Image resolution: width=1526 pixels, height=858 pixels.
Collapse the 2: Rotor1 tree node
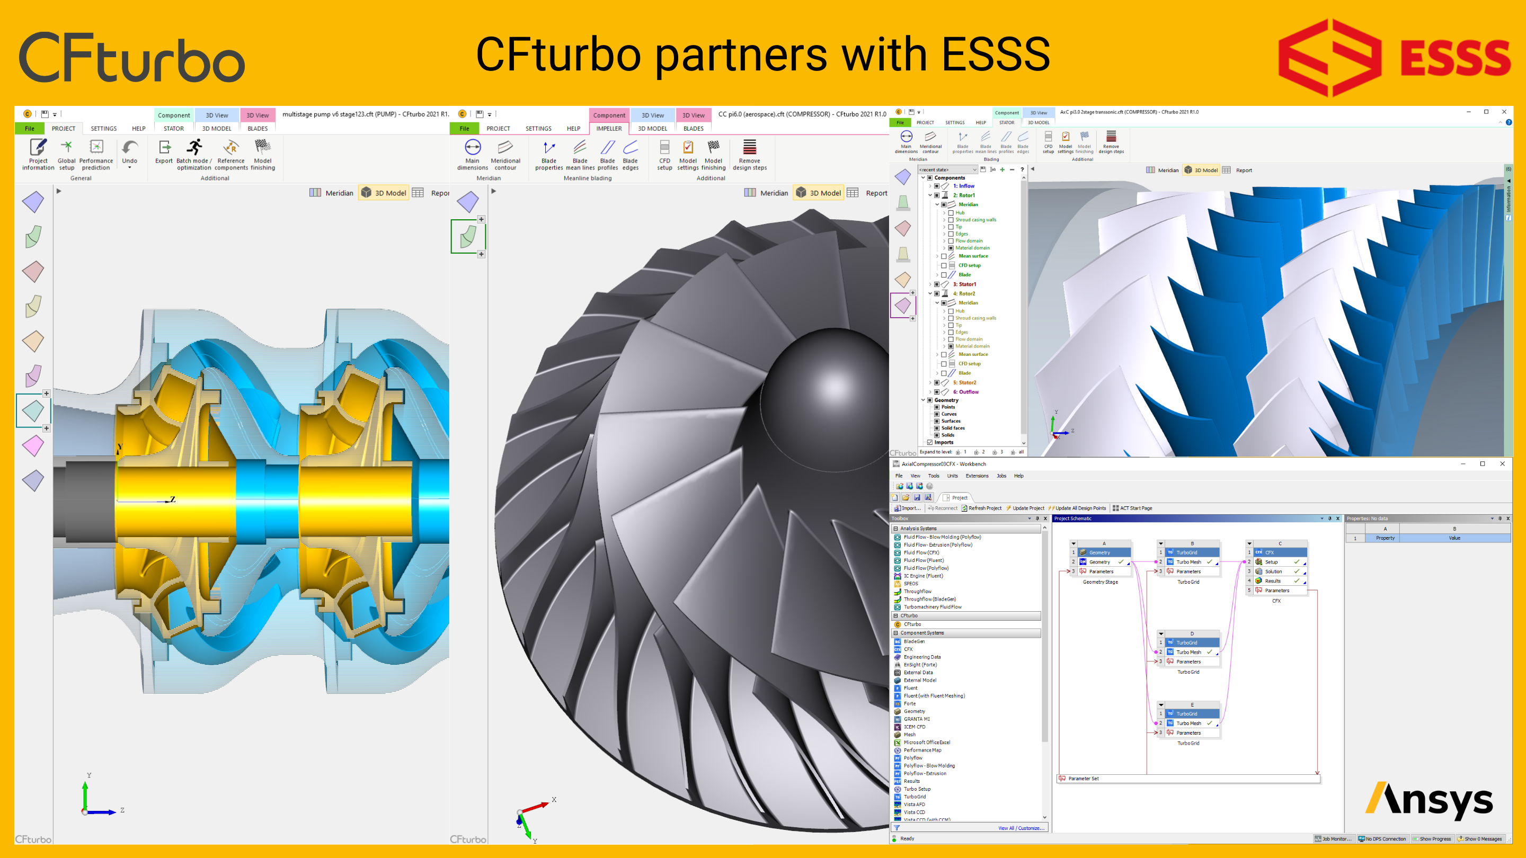tap(929, 195)
